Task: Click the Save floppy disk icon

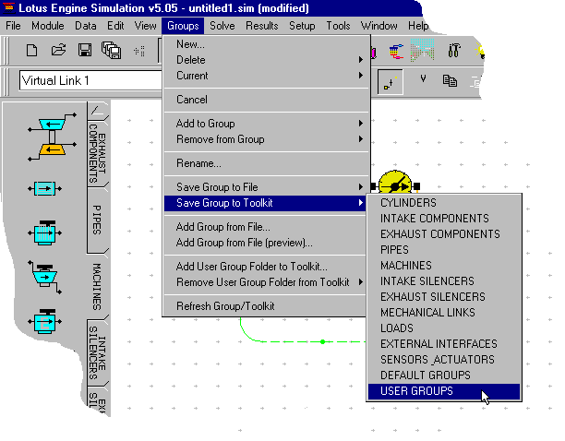Action: click(x=85, y=50)
